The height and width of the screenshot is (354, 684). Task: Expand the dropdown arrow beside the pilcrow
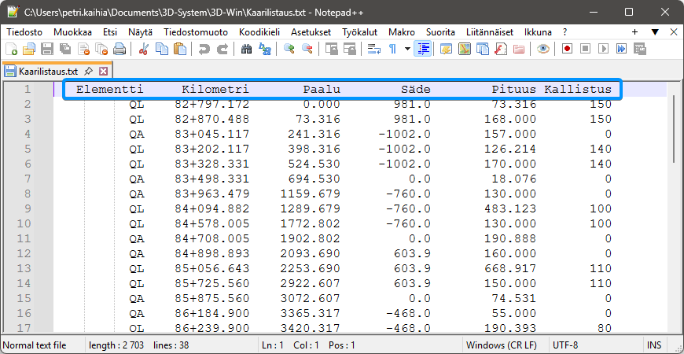point(406,49)
